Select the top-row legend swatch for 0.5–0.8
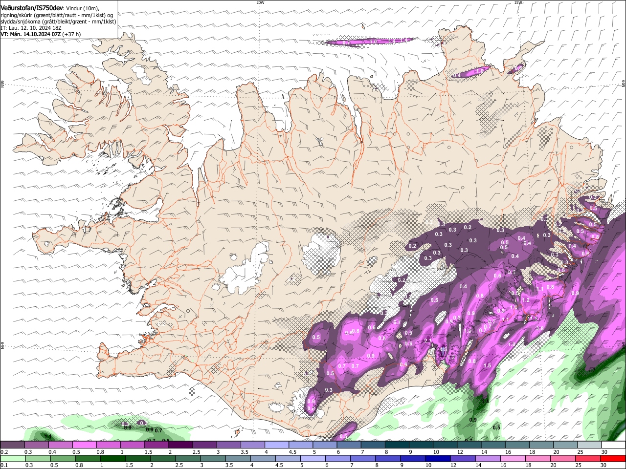The image size is (626, 469). (85, 445)
